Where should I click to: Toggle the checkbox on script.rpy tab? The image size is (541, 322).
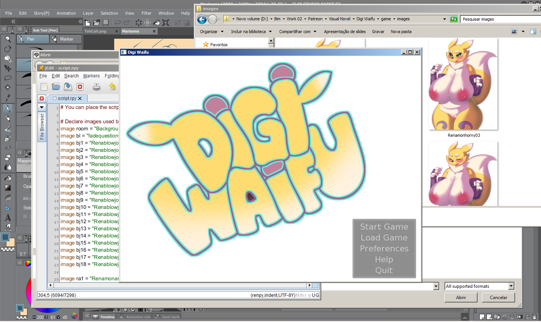pos(55,98)
